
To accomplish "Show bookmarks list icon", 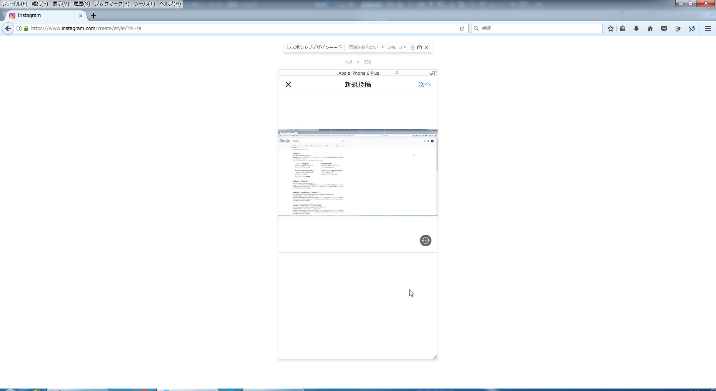I will tap(623, 28).
